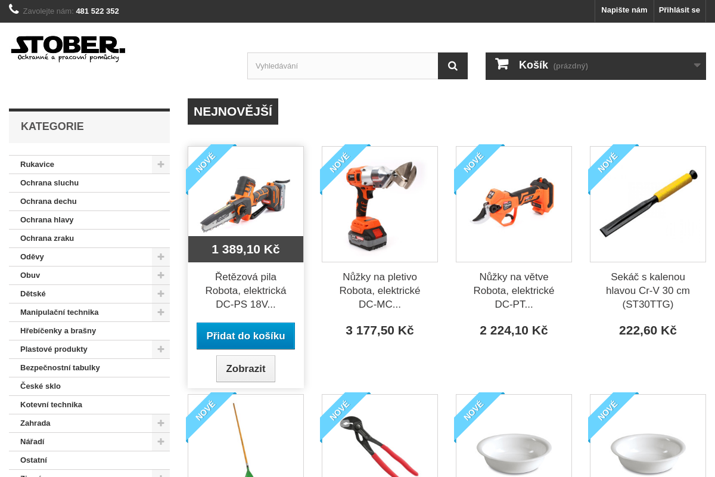Click the Přidat do košíku button

click(245, 336)
